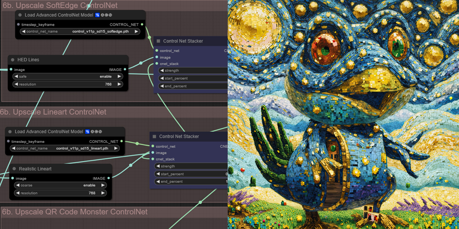The width and height of the screenshot is (459, 229).
Task: Click image input port on Realistic Lineart node
Action: [12, 178]
